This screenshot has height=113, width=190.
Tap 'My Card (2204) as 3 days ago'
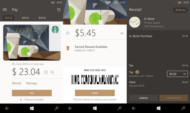[28, 64]
